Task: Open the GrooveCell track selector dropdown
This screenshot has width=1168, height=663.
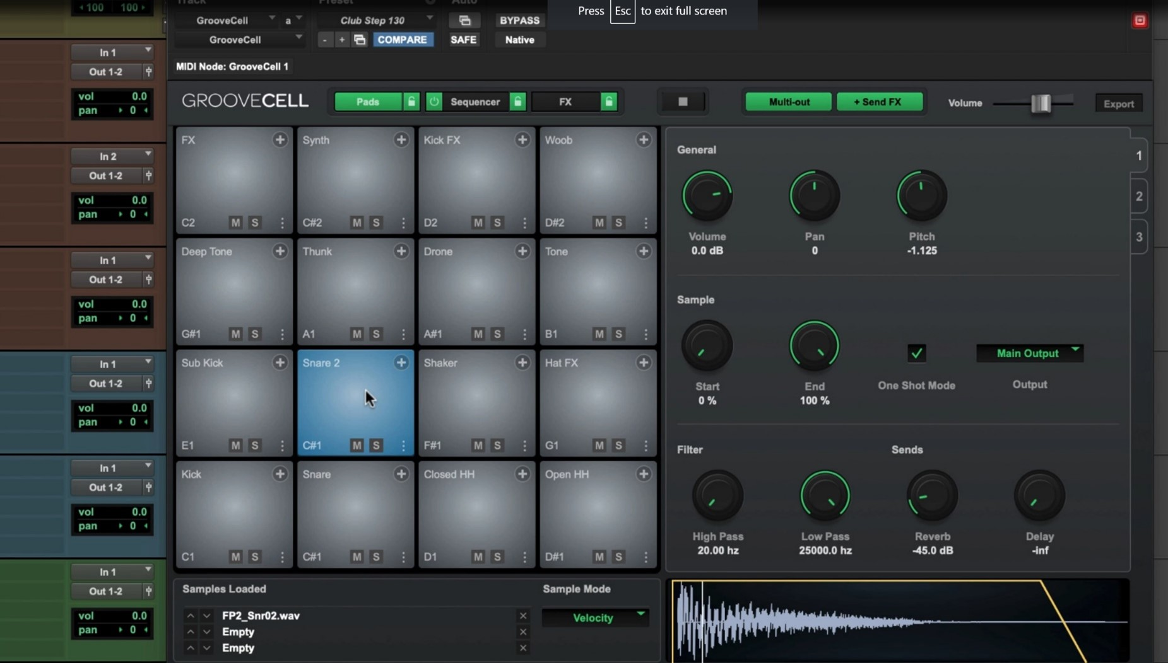Action: (227, 21)
